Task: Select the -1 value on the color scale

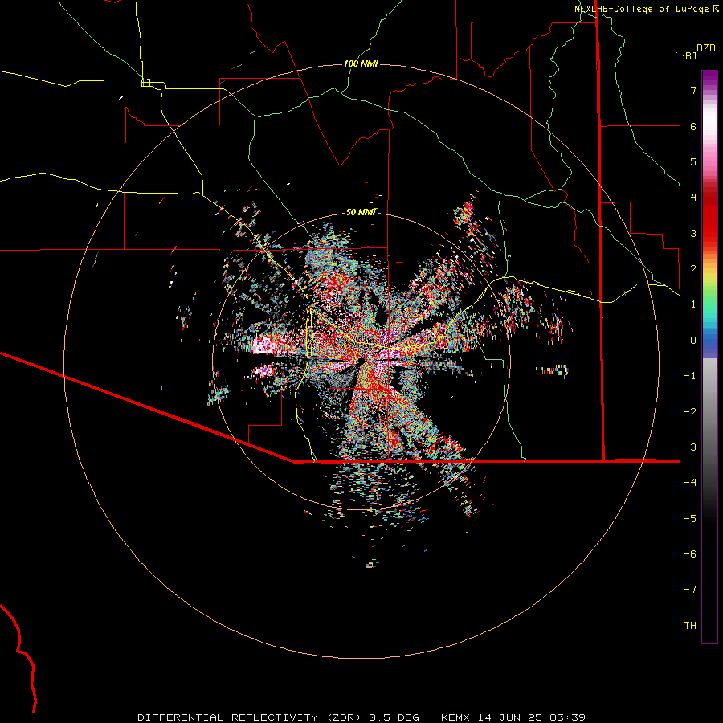Action: pos(690,376)
